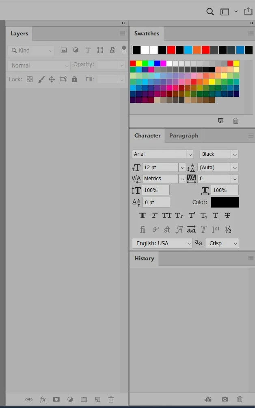Viewport: 255px width, 408px height.
Task: Open the Fill slider dropdown
Action: [x=122, y=79]
